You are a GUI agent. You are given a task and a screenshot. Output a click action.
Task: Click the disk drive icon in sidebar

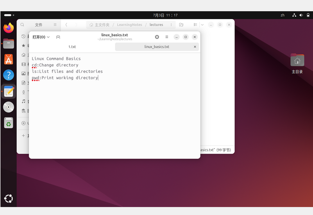23,123
